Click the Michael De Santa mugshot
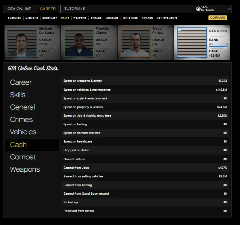 click(22, 42)
